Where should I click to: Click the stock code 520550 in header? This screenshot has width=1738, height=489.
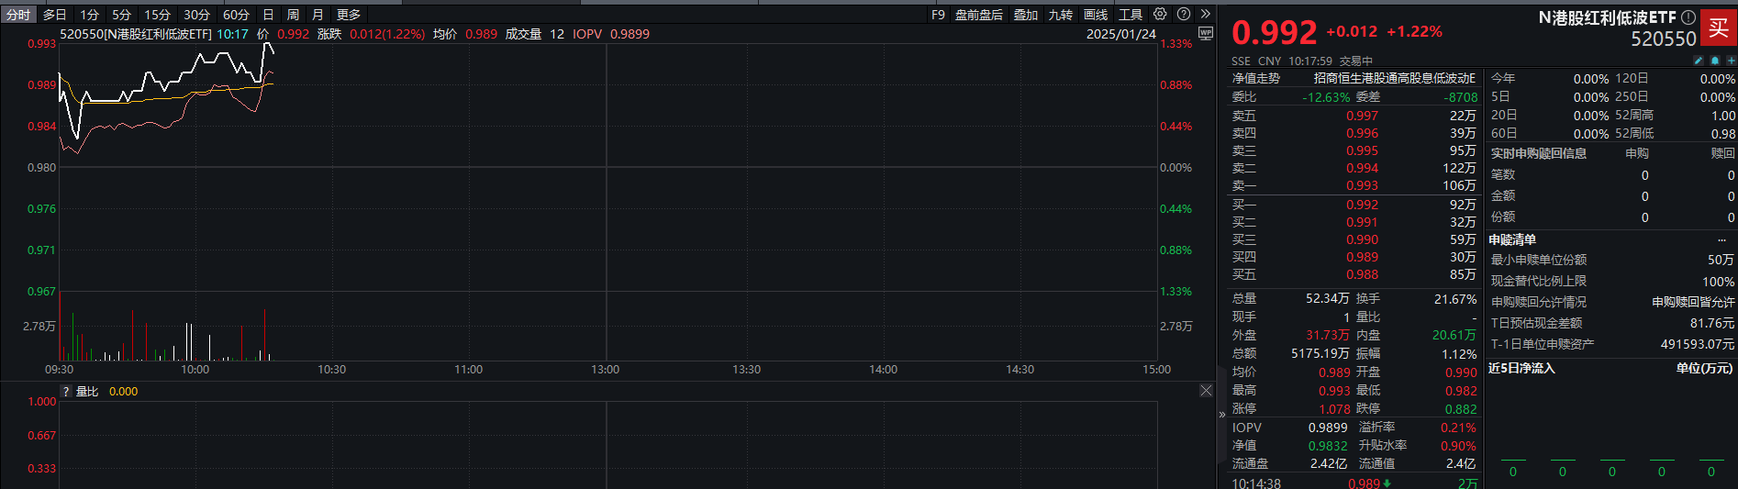point(1664,39)
